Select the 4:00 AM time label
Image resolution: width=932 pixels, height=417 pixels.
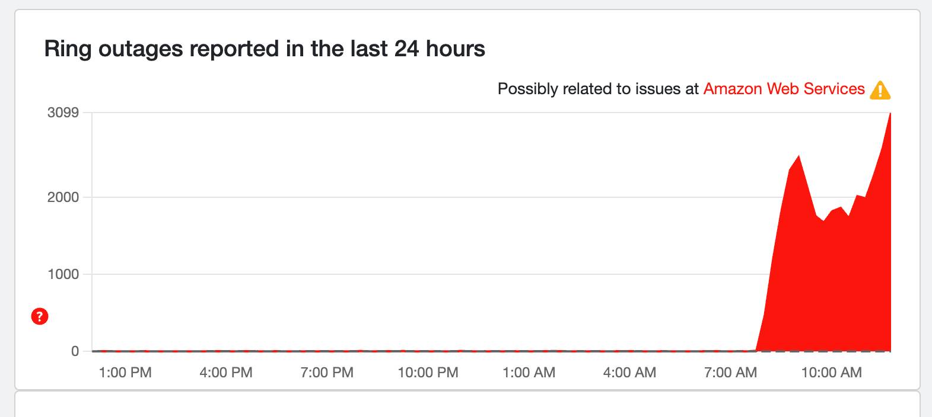coord(629,373)
